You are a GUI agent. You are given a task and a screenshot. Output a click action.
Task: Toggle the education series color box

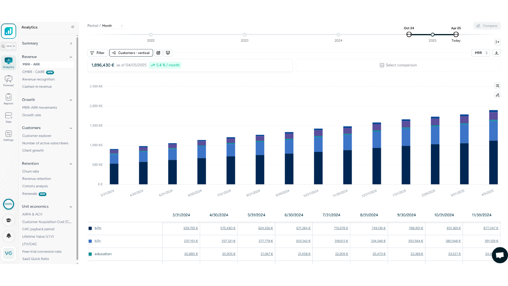pos(90,254)
